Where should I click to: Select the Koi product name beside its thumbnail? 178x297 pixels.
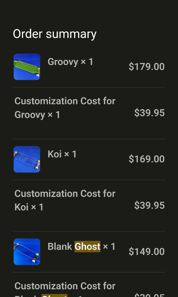[x=54, y=154]
